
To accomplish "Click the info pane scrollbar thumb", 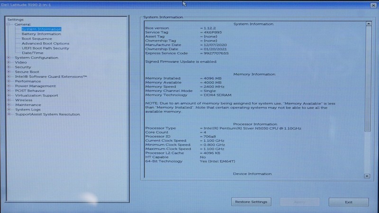I will click(x=368, y=79).
